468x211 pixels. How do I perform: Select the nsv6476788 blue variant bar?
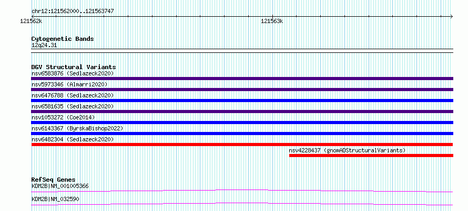click(x=242, y=101)
